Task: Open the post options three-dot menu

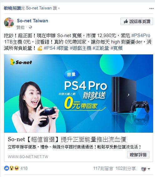Action: coord(152,8)
